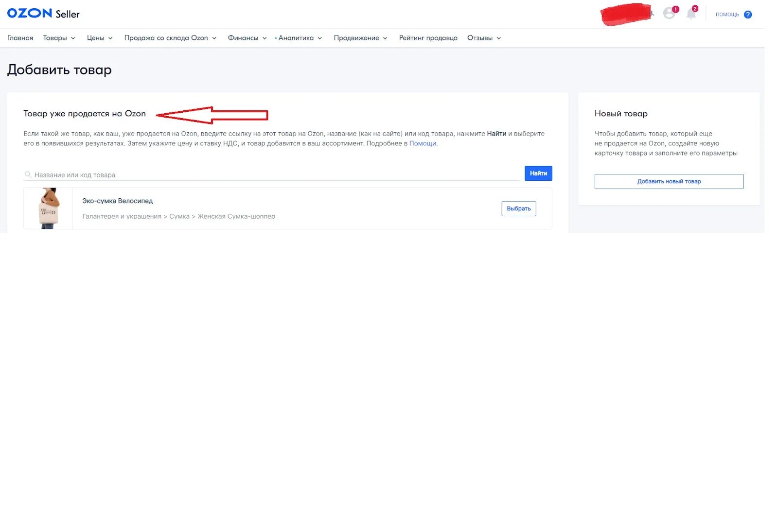Screen dimensions: 778x519
Task: Click the Товар уже продается на Ozon heading
Action: pos(85,113)
